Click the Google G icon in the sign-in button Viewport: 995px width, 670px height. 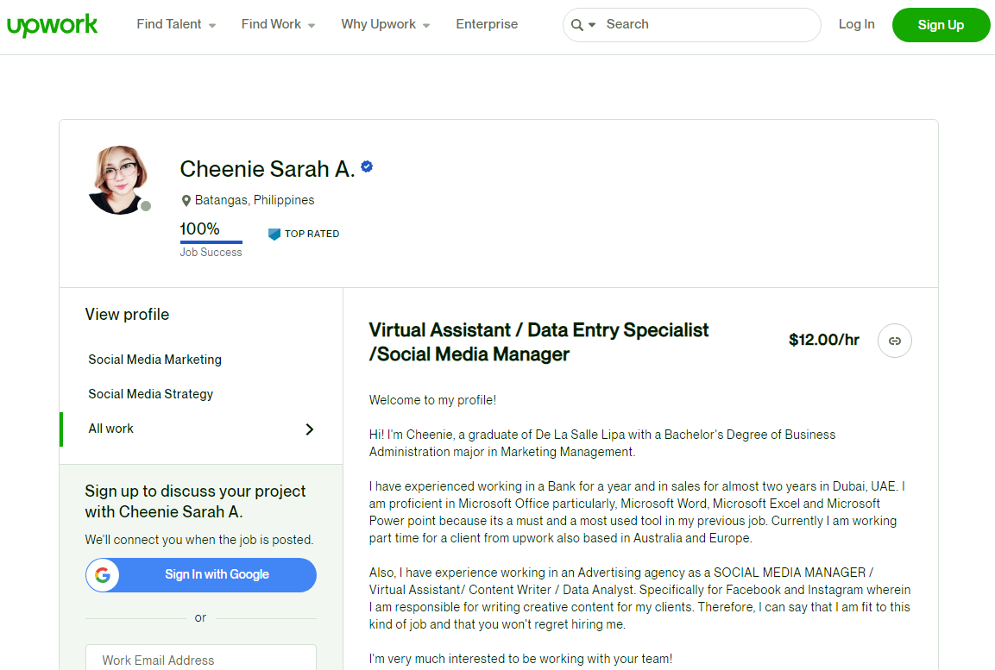click(103, 574)
